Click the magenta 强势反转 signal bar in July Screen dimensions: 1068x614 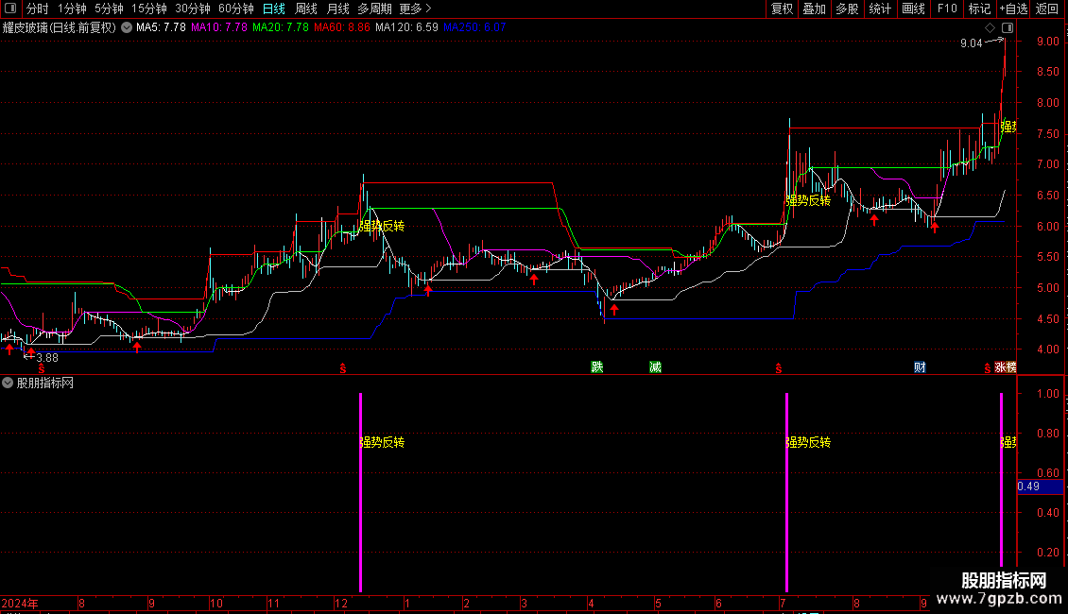pos(786,491)
